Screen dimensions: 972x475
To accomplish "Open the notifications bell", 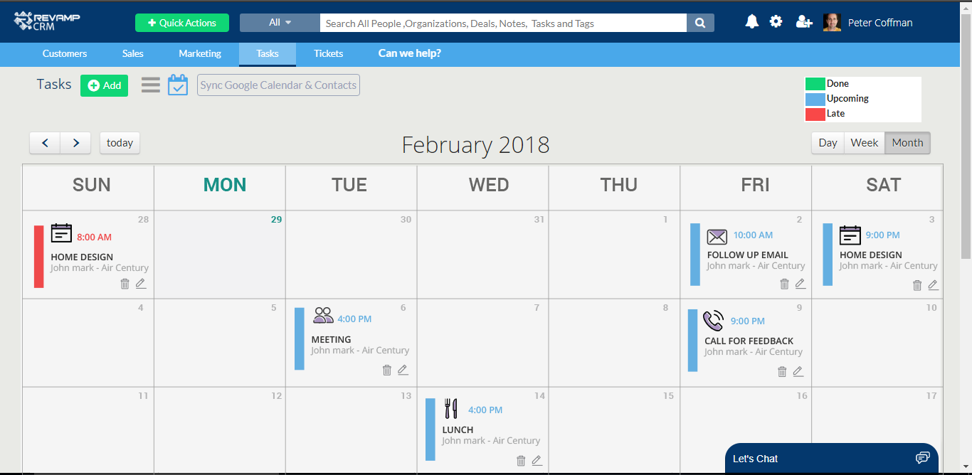I will click(x=752, y=22).
